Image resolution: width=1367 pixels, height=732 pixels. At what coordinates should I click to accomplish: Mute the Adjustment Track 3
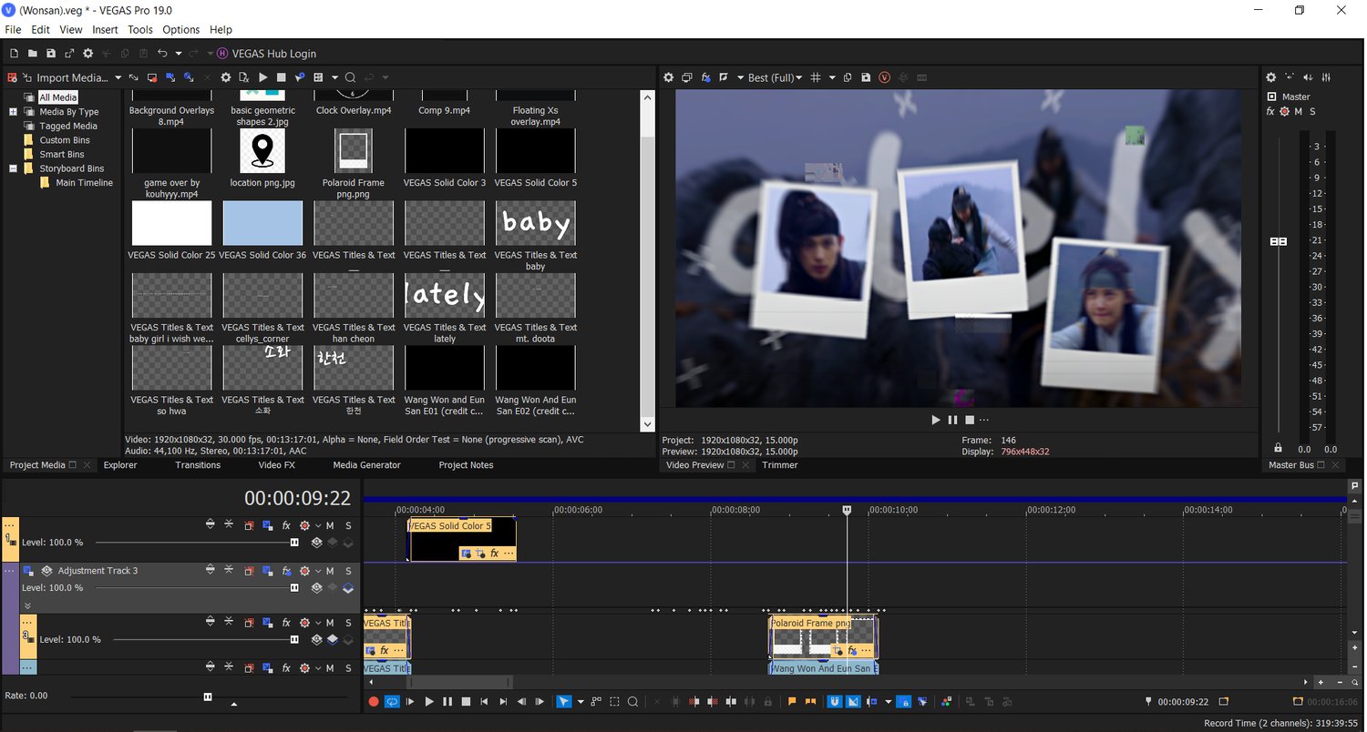pyautogui.click(x=330, y=571)
